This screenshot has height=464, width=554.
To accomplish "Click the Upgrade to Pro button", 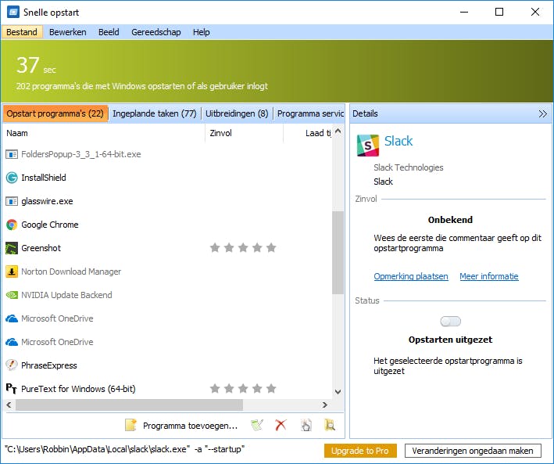I will click(x=360, y=451).
